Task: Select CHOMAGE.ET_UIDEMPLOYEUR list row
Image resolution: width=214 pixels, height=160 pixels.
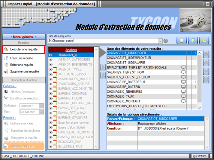Action: pyautogui.click(x=152, y=58)
